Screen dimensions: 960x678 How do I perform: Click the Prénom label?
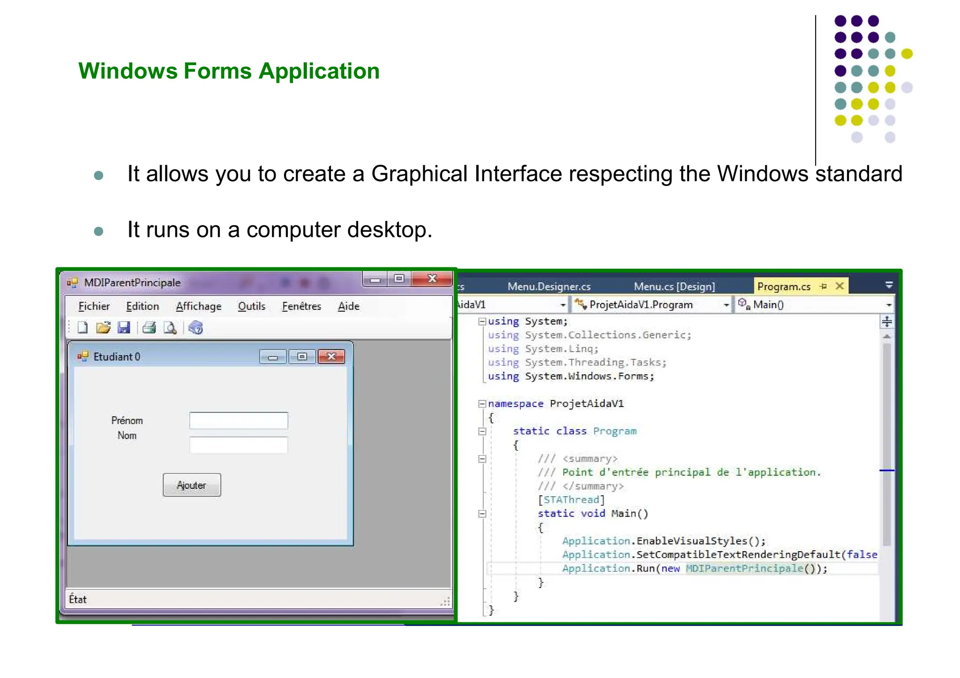coord(127,420)
